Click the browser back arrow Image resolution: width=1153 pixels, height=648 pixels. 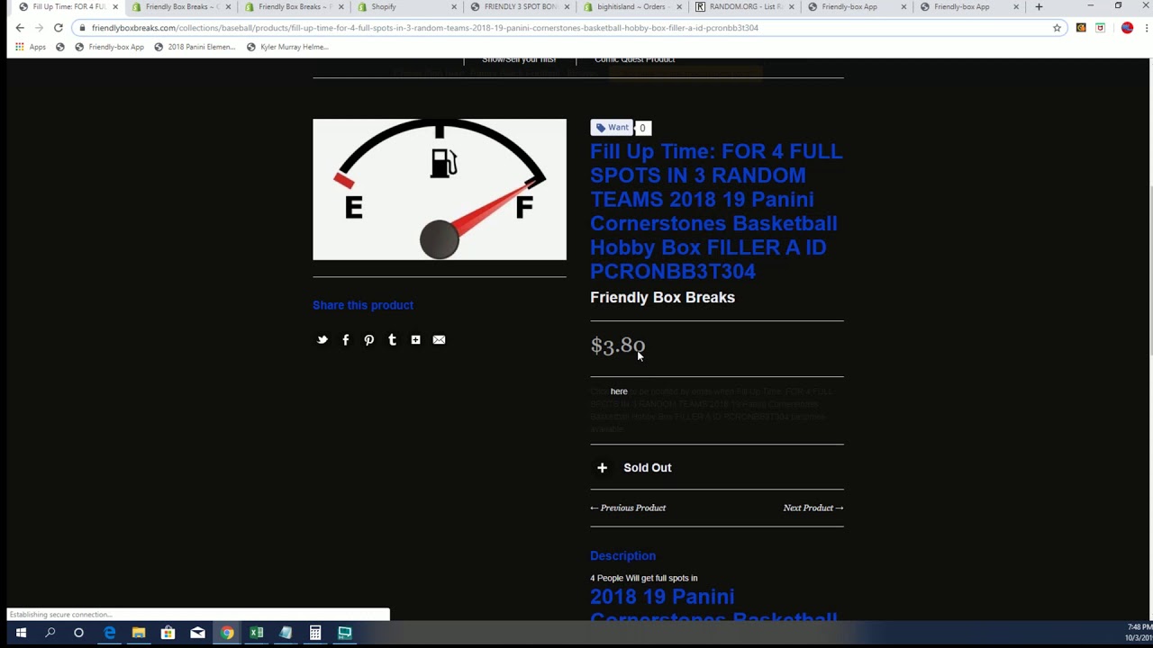pyautogui.click(x=20, y=28)
